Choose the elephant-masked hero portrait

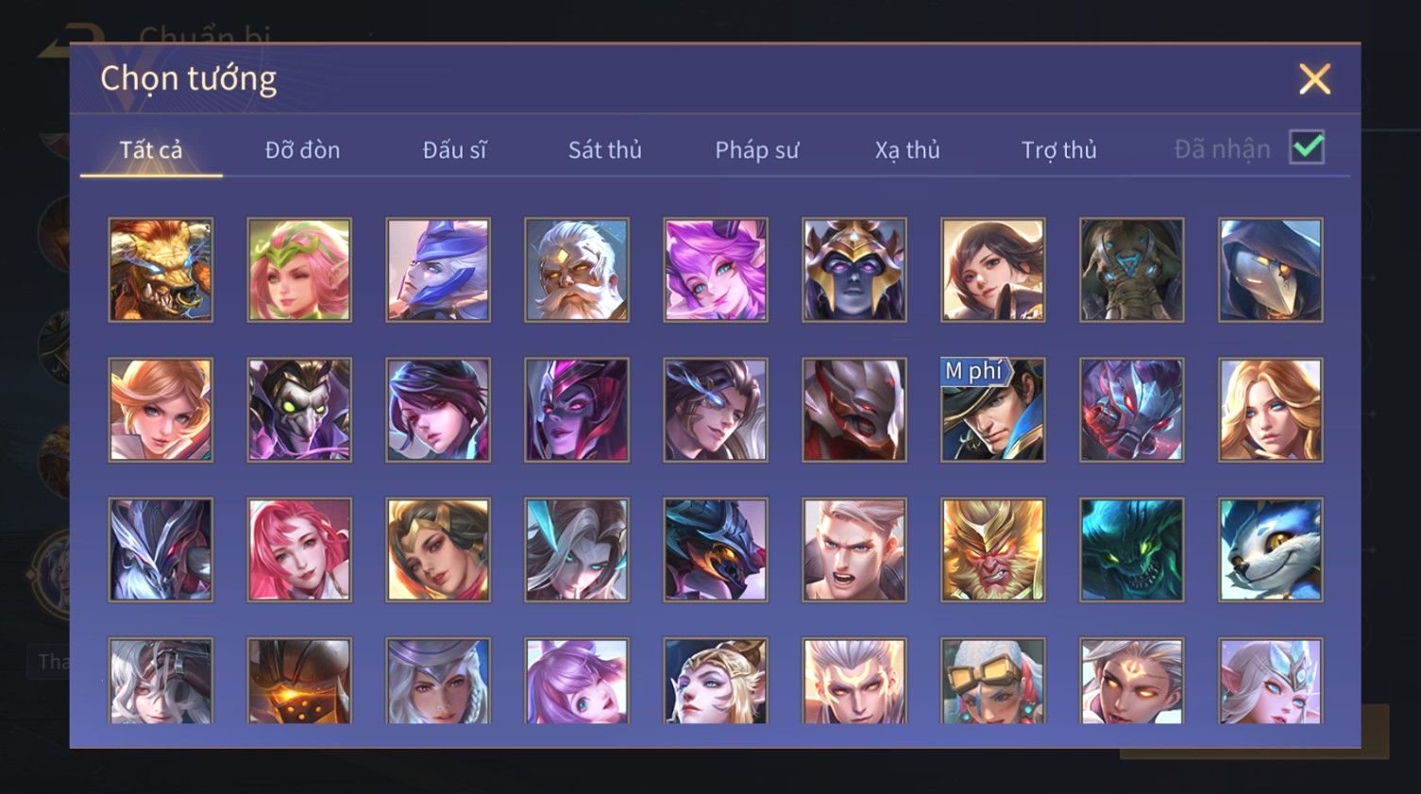point(1132,270)
